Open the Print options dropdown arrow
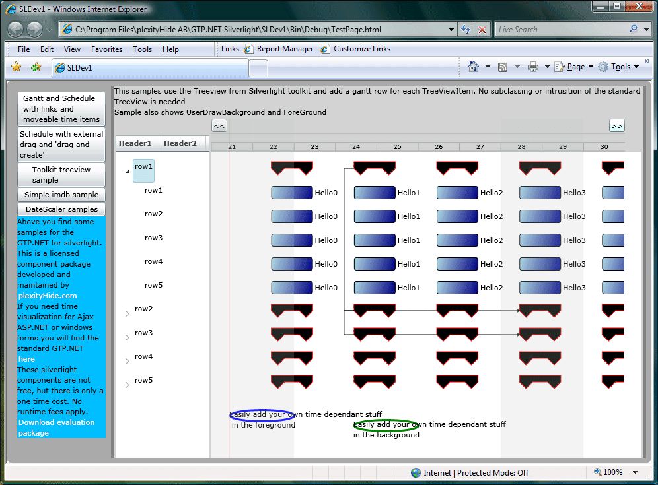 pyautogui.click(x=547, y=67)
